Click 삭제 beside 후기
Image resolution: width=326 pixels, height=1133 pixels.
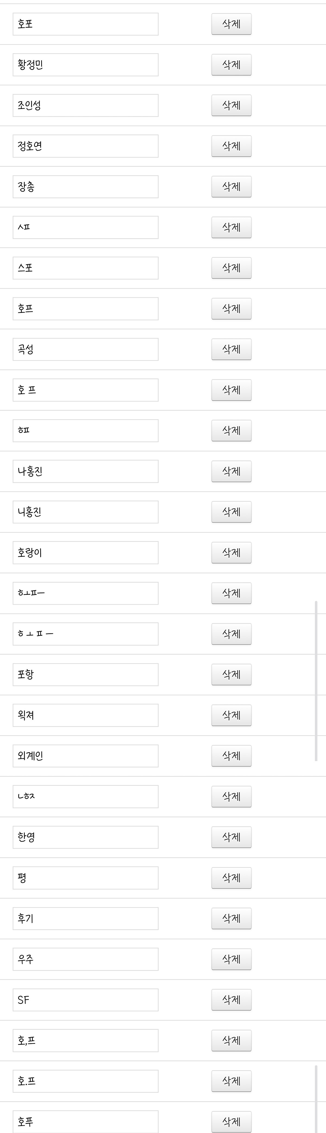click(231, 918)
